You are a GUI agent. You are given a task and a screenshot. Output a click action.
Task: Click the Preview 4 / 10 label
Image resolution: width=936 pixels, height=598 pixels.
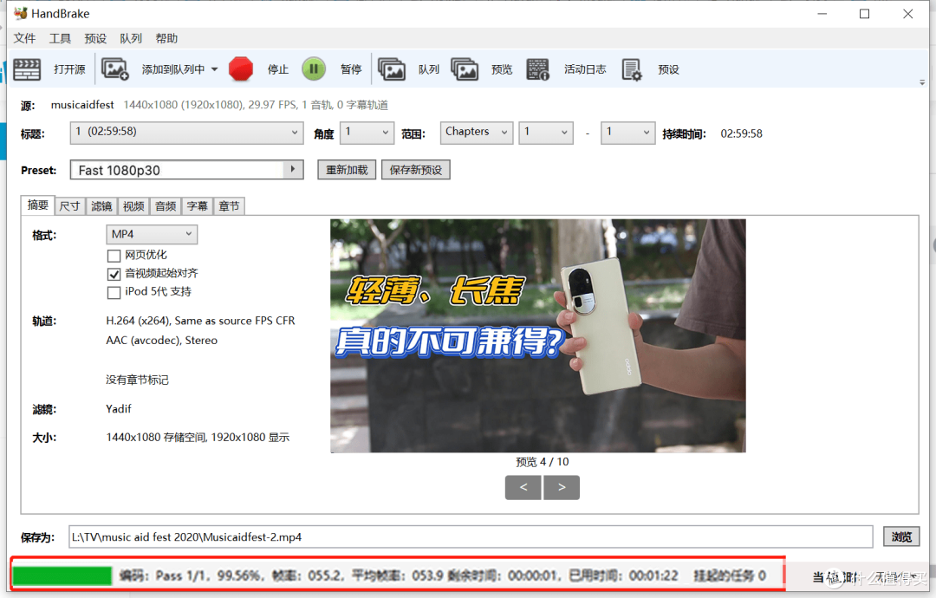point(542,461)
